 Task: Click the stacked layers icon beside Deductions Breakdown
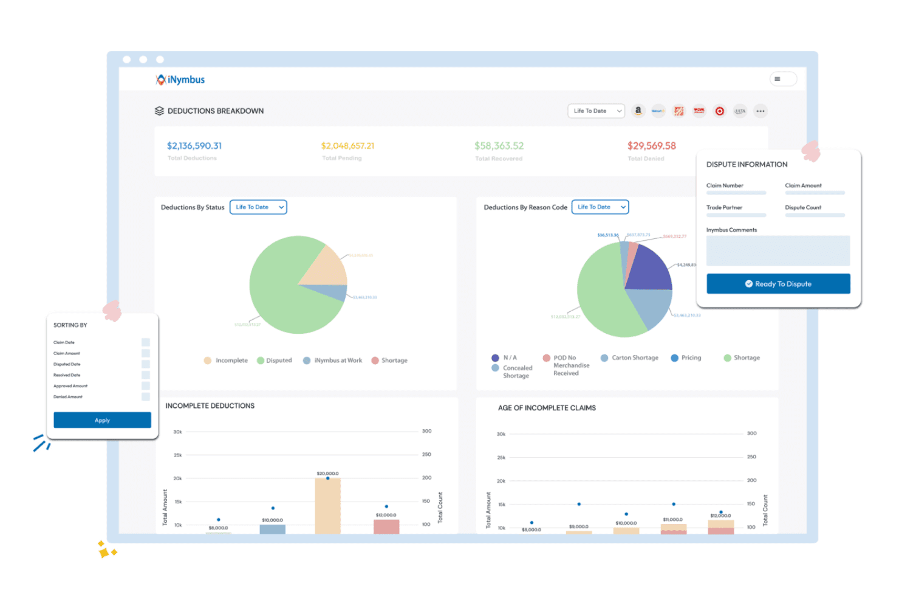159,111
